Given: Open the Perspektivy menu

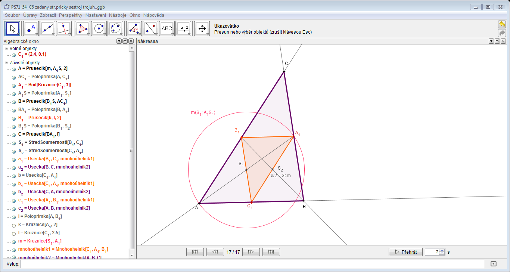Looking at the screenshot, I should (71, 15).
